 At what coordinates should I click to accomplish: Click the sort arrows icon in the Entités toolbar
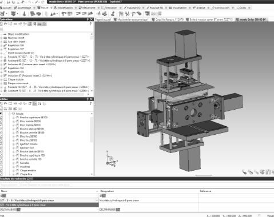39,103
